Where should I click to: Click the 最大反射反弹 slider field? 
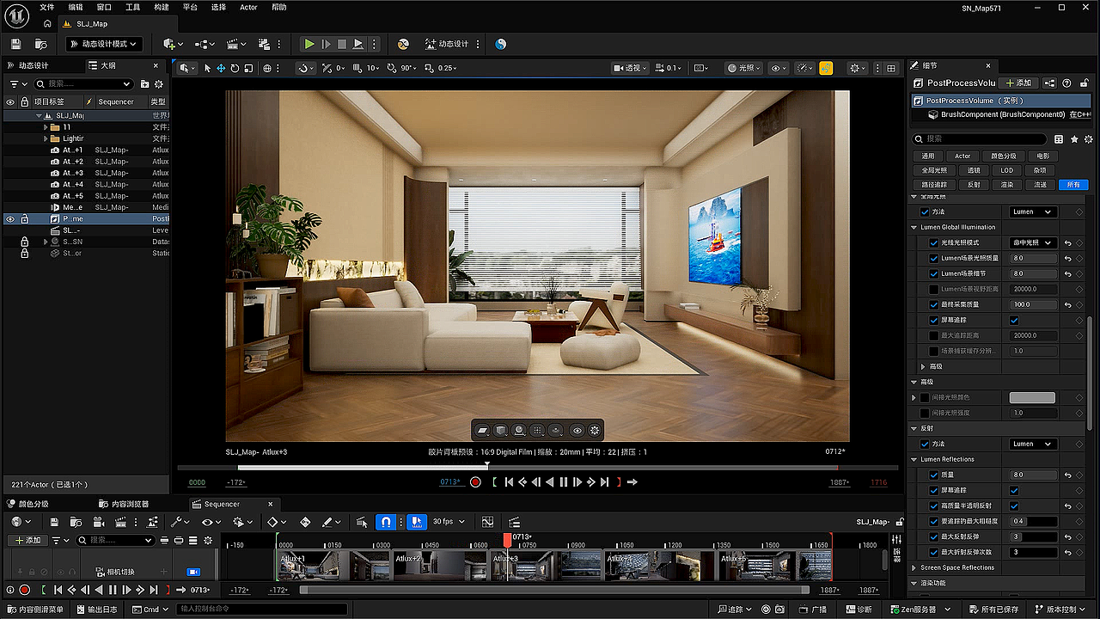pos(1032,536)
